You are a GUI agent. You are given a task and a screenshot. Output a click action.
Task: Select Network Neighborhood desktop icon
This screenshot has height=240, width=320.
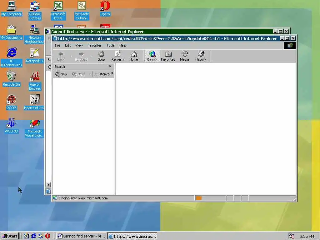coord(34,34)
